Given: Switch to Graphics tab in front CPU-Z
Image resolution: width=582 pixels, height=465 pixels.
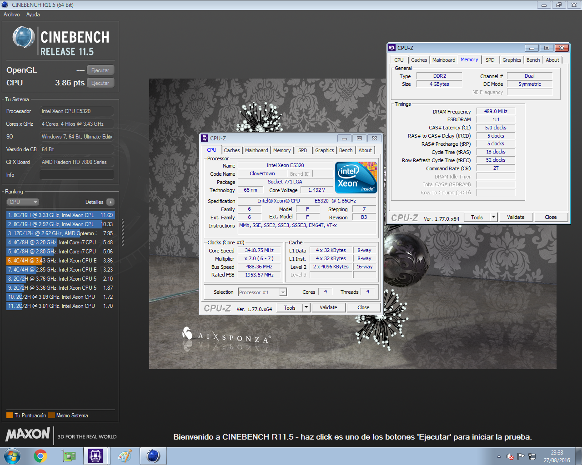Looking at the screenshot, I should pos(325,150).
